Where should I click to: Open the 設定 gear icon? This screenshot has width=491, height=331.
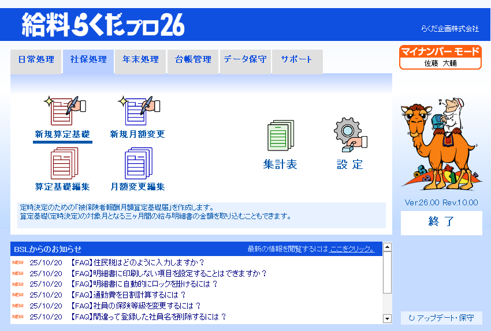click(x=350, y=136)
